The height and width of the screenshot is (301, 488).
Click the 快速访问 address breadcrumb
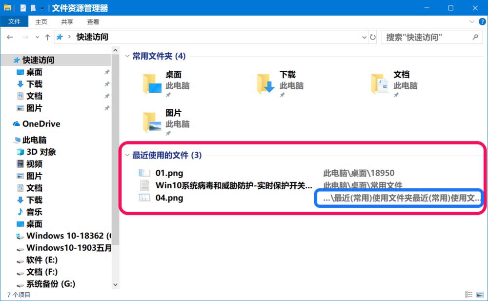[x=92, y=37]
